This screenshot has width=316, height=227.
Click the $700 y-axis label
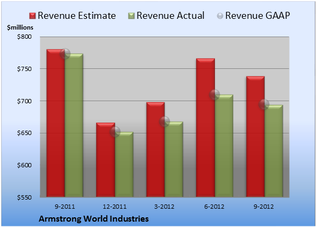pos(24,101)
